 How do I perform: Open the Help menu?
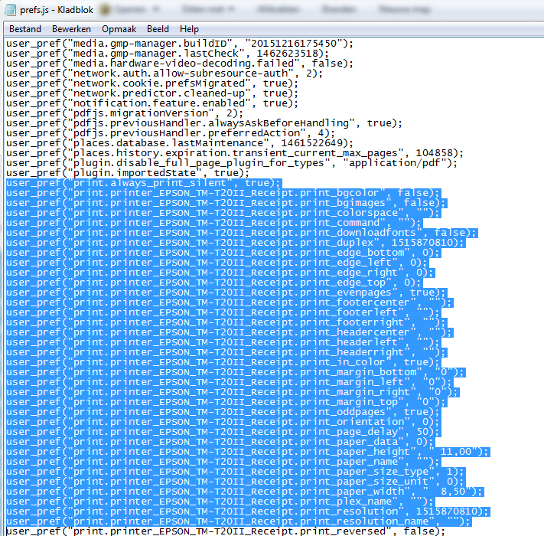(x=188, y=28)
